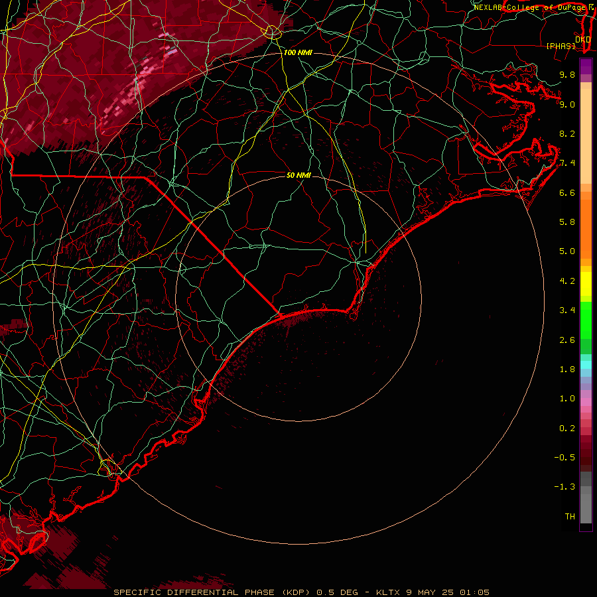The width and height of the screenshot is (597, 597).
Task: Click the 5.0 scale value
Action: (x=567, y=251)
